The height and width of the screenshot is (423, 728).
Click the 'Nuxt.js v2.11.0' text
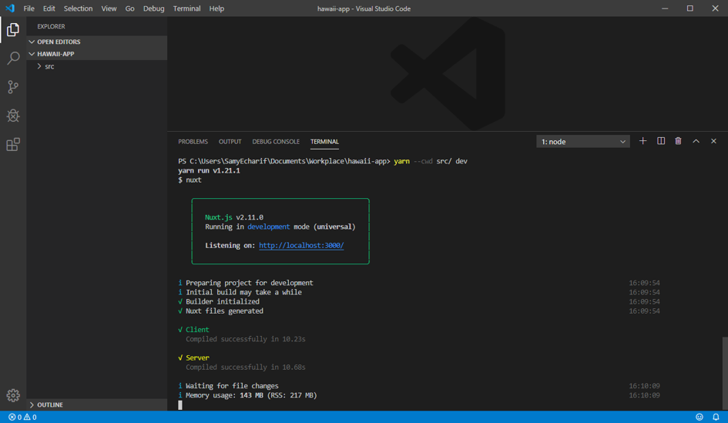pyautogui.click(x=234, y=217)
